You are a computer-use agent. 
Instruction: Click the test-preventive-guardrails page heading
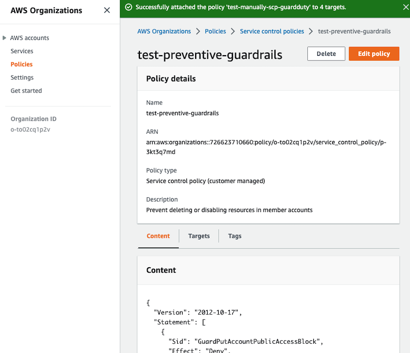[210, 55]
